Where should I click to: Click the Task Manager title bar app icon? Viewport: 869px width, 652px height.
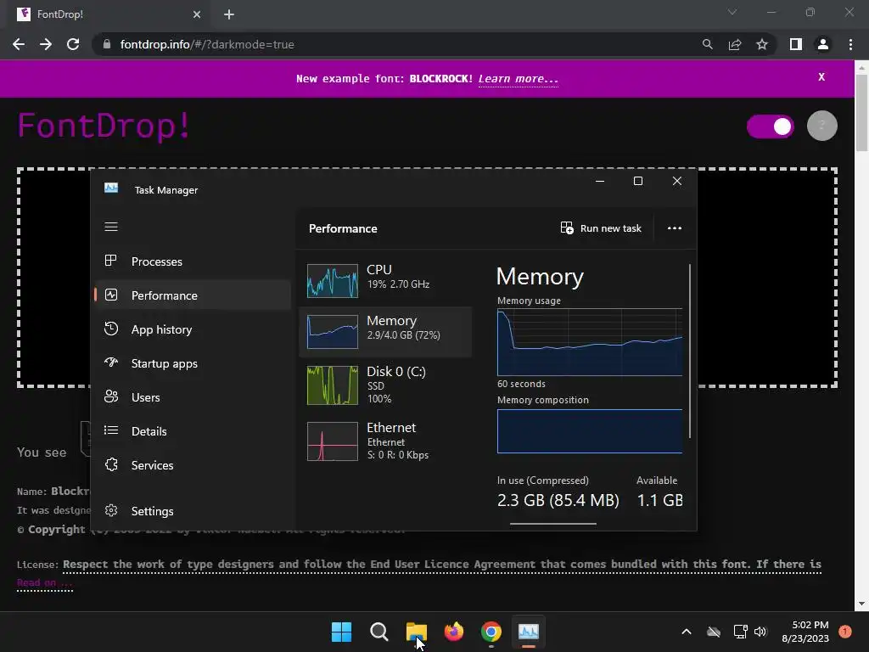point(111,188)
